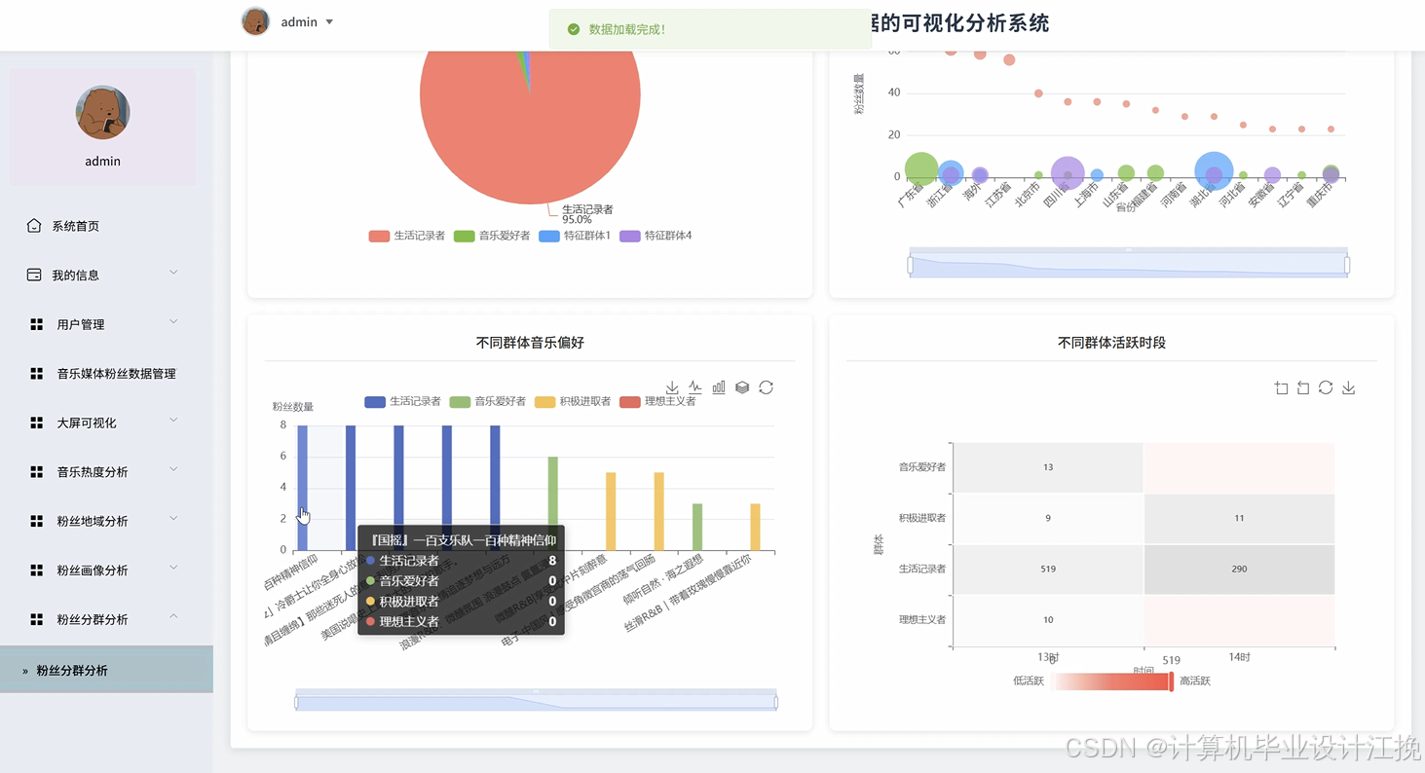Viewport: 1425px width, 773px height.
Task: Download the active period heatmap as image
Action: coord(1348,388)
